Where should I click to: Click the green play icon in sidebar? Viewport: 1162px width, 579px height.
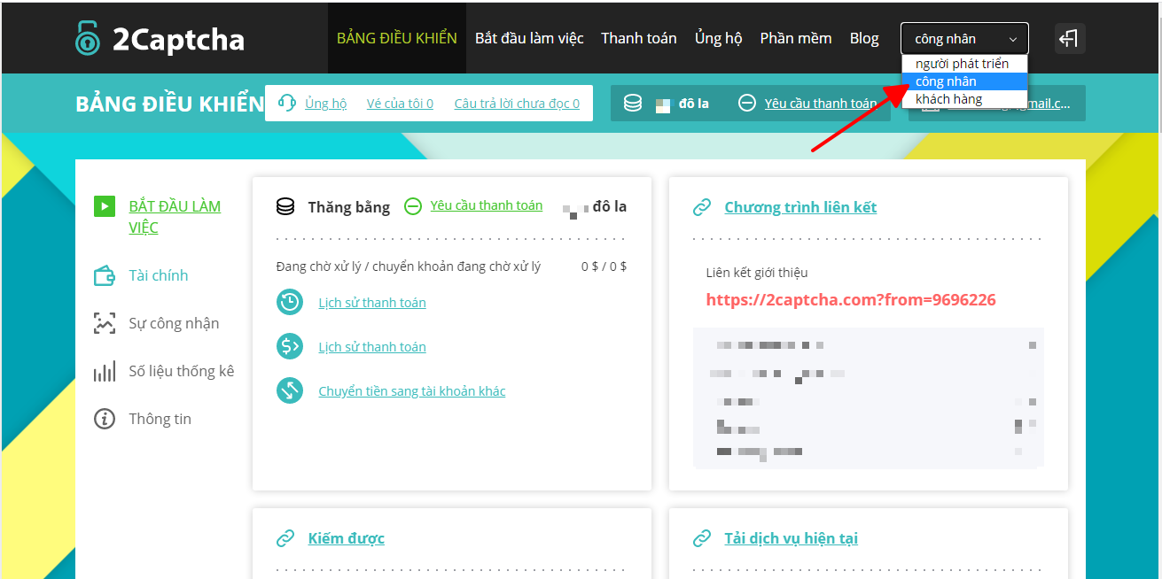pyautogui.click(x=105, y=206)
